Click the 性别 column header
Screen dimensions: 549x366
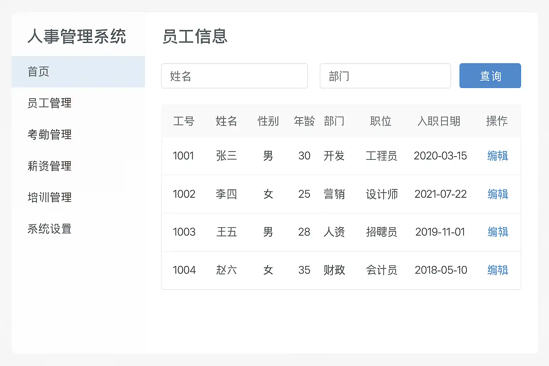pyautogui.click(x=268, y=121)
